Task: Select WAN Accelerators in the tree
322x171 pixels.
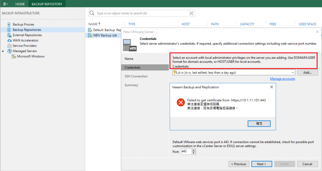Action: (x=25, y=40)
